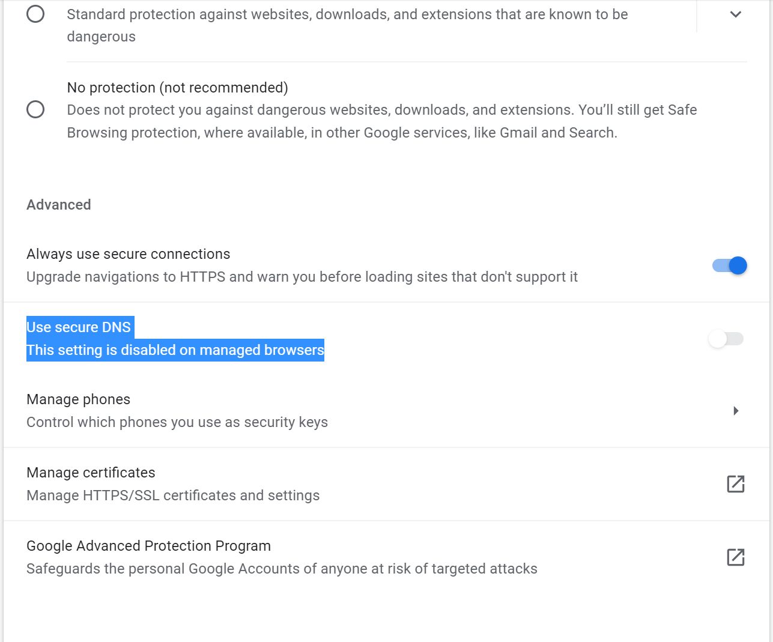Click Always use secure connections label
Image resolution: width=773 pixels, height=642 pixels.
[128, 254]
